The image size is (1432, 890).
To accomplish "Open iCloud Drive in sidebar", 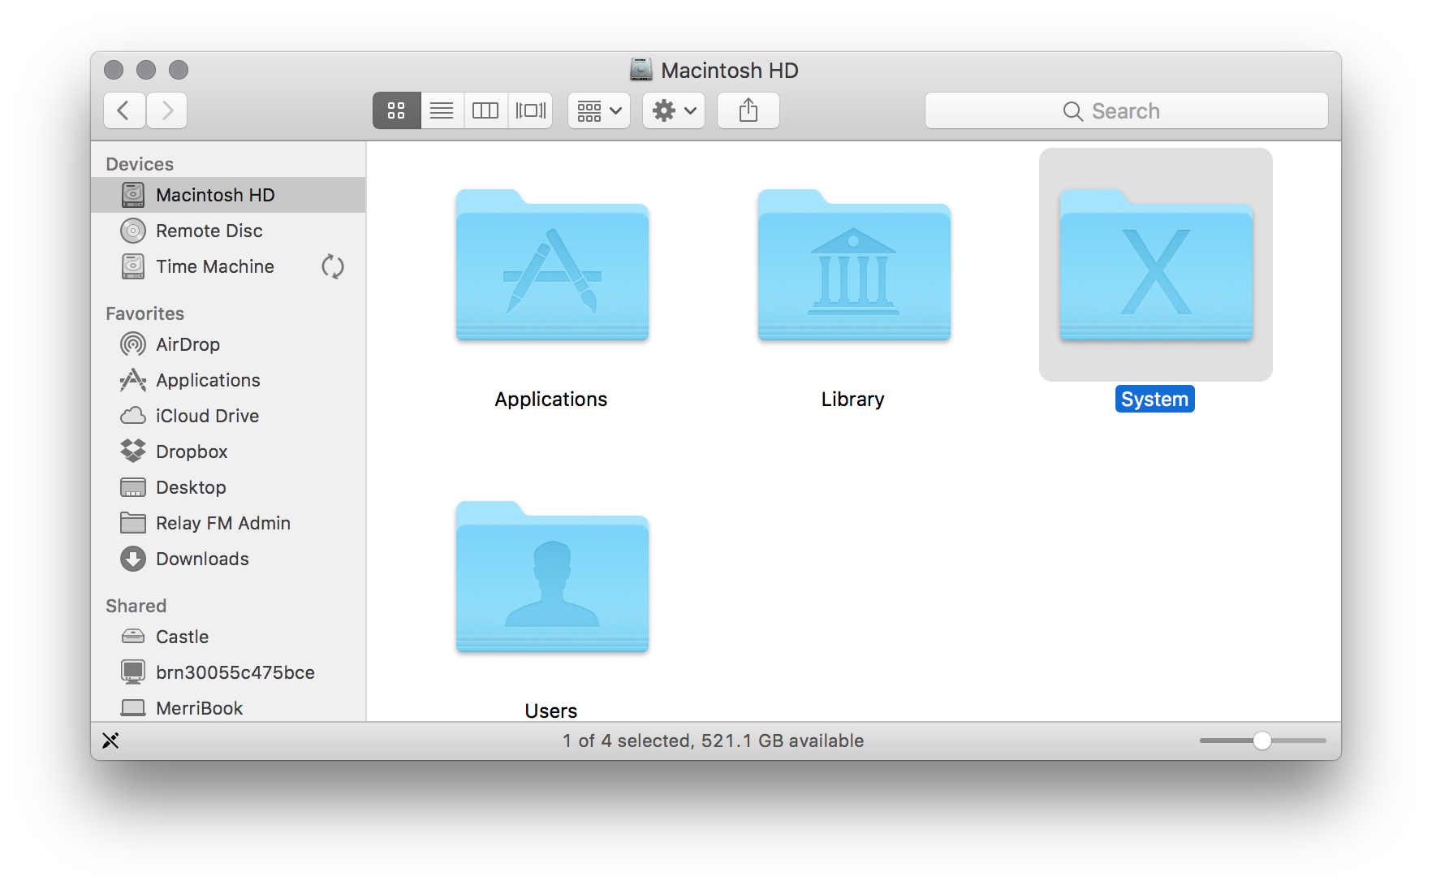I will [228, 416].
